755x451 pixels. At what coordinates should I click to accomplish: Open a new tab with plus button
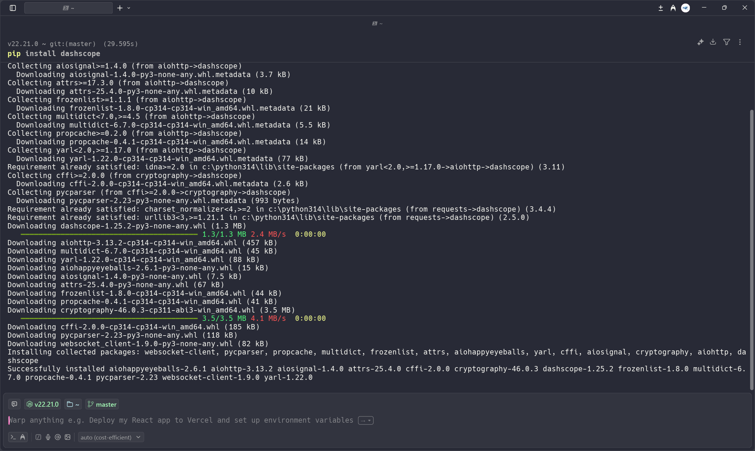pyautogui.click(x=120, y=8)
